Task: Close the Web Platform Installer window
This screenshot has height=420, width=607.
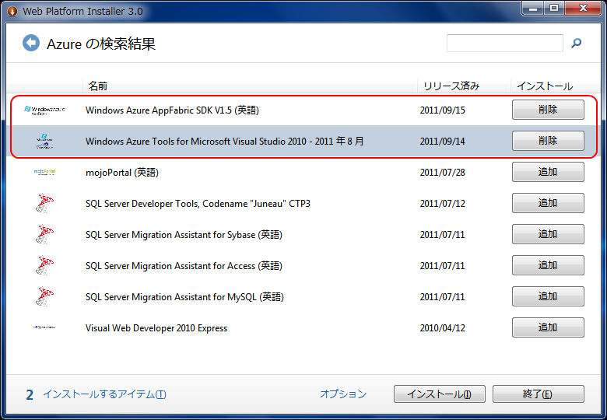Action: [x=583, y=8]
